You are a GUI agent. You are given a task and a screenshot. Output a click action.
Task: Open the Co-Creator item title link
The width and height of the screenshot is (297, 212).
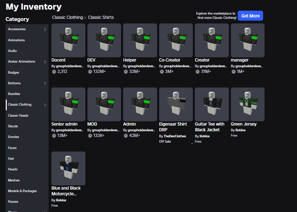[170, 60]
